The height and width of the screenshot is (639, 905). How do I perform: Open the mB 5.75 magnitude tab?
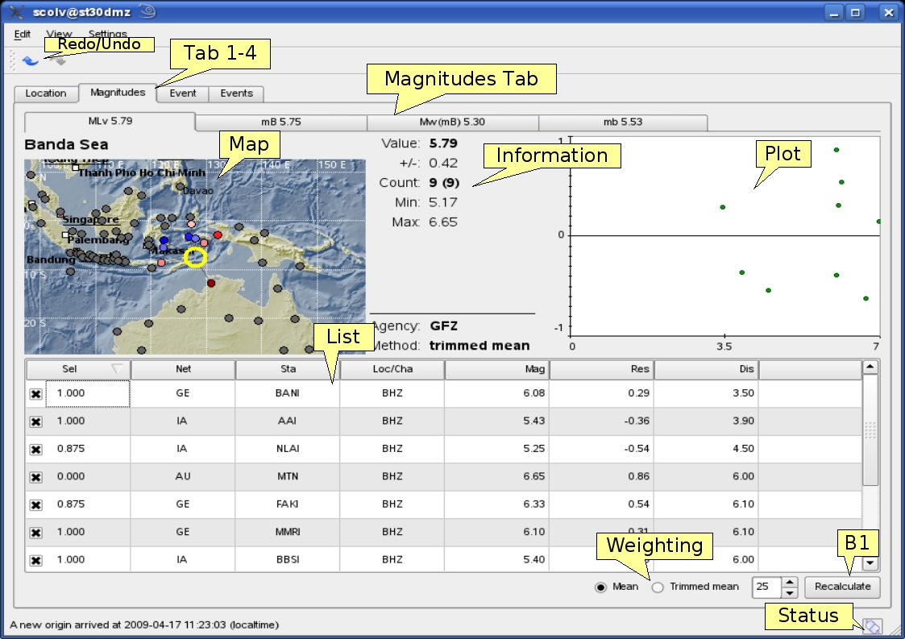[x=280, y=122]
